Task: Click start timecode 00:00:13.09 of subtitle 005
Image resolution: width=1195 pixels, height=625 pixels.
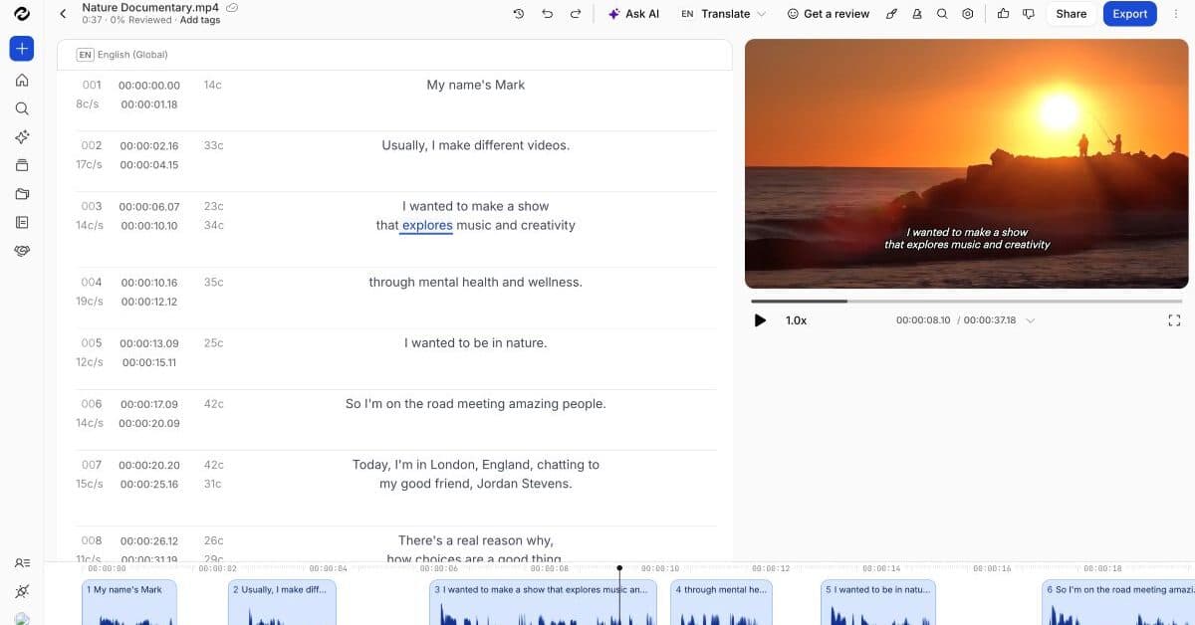Action: click(149, 343)
